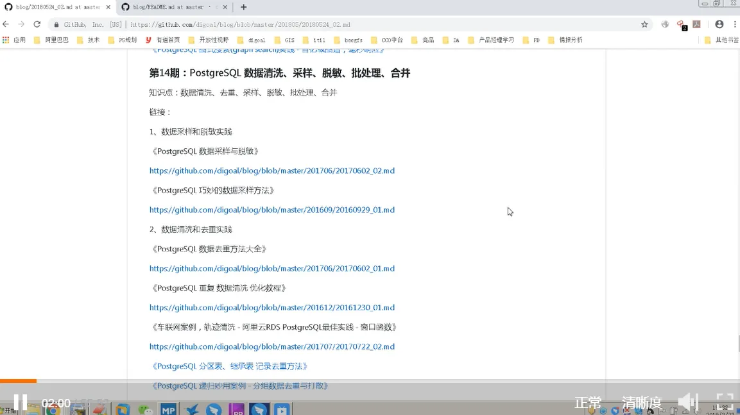Click the red extension icon with badge
This screenshot has height=415, width=740.
[681, 24]
